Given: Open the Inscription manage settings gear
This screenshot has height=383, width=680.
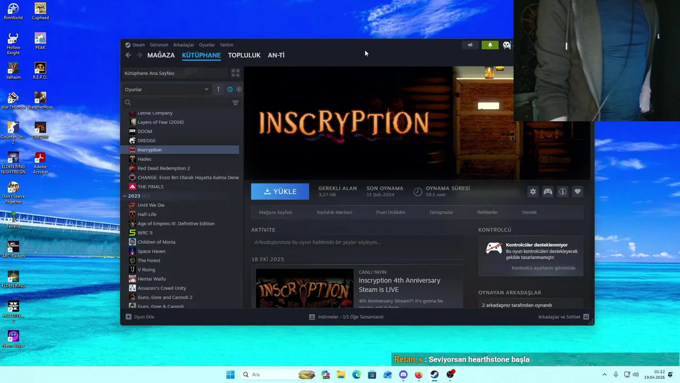Looking at the screenshot, I should [533, 191].
